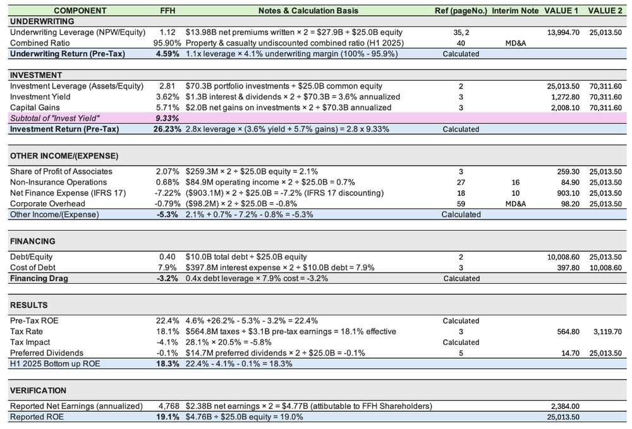The height and width of the screenshot is (429, 632).
Task: Select the 2,008.10 value cell
Action: coord(566,107)
